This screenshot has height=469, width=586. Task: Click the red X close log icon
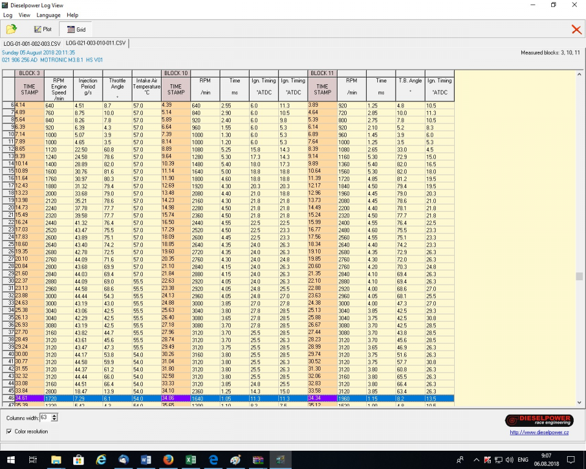[576, 29]
